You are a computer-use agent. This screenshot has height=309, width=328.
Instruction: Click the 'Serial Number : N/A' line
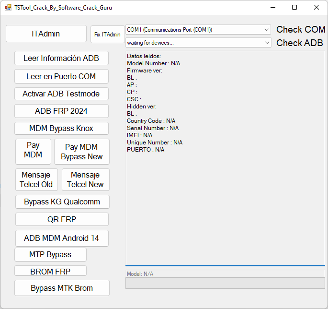click(153, 128)
